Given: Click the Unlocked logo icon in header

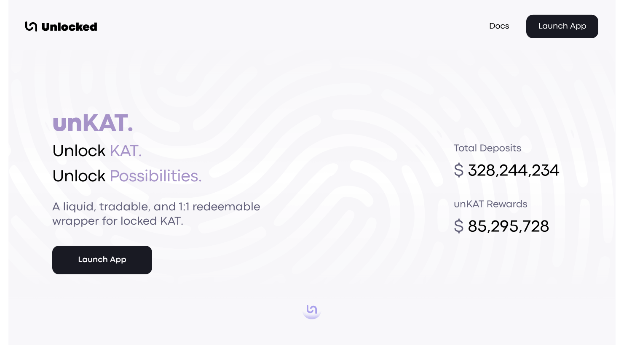Looking at the screenshot, I should click(31, 27).
